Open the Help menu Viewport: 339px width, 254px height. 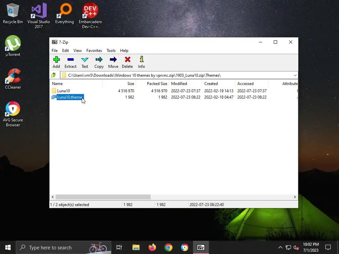click(x=124, y=51)
